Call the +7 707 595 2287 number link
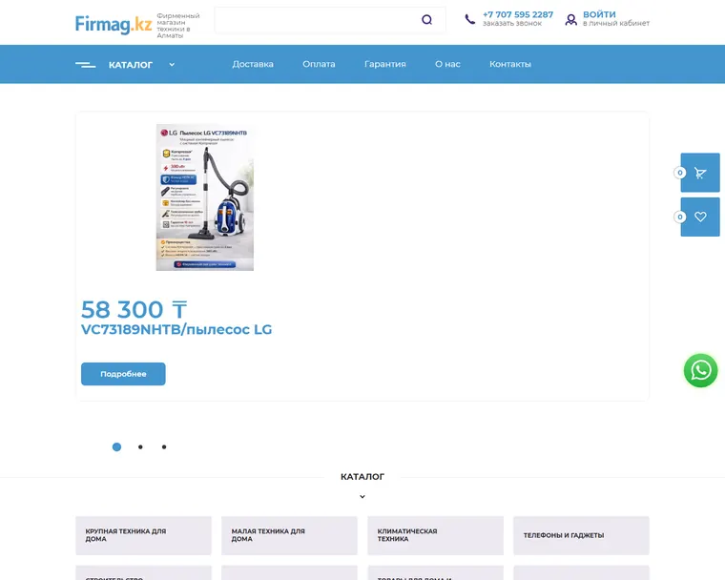Screen dimensions: 725x580 pyautogui.click(x=518, y=14)
